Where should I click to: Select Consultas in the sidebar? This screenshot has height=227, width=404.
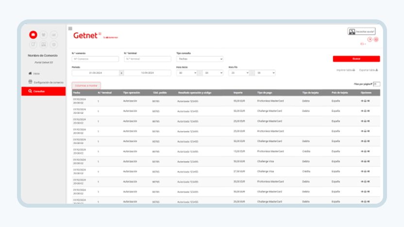click(44, 91)
